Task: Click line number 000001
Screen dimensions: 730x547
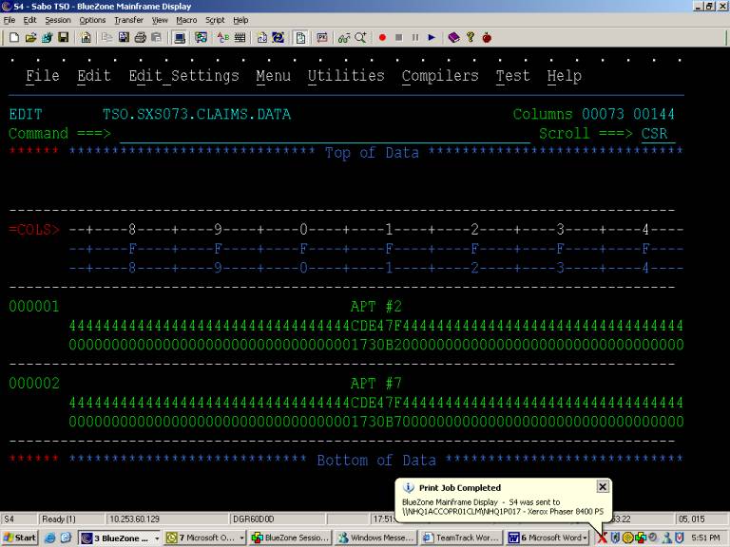Action: [x=34, y=307]
